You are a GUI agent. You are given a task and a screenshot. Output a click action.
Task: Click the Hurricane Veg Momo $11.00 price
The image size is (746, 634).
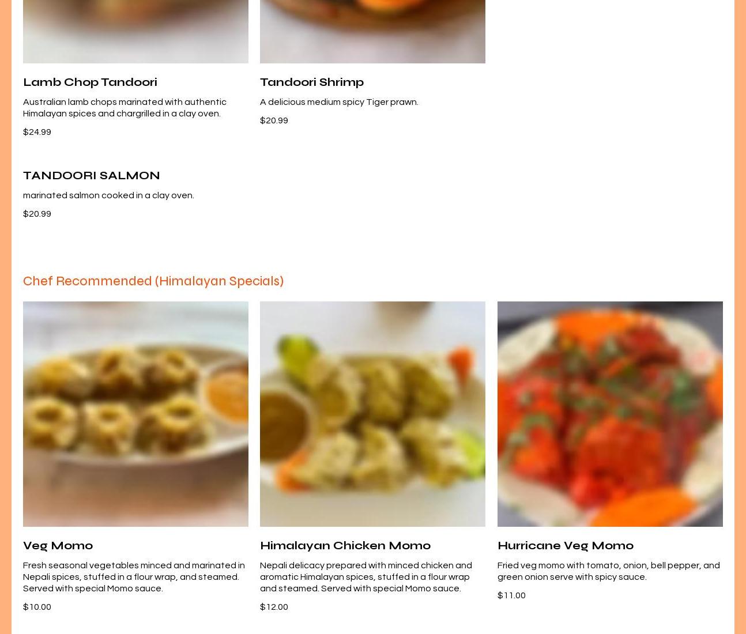point(511,595)
